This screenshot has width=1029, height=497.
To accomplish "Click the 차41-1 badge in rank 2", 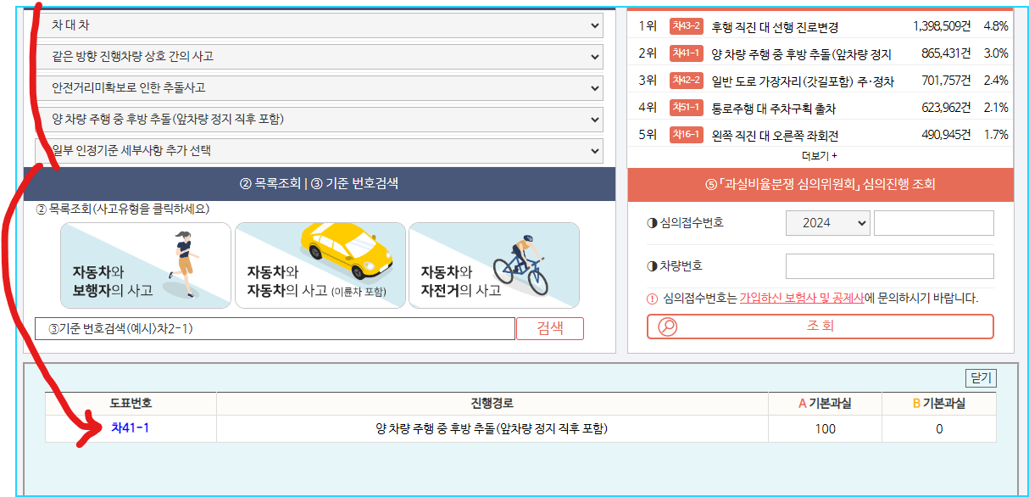I will point(686,53).
